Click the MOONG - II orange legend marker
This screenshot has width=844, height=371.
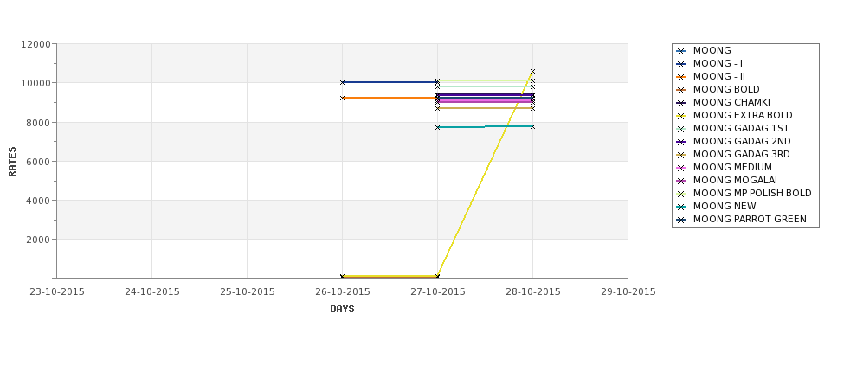681,77
